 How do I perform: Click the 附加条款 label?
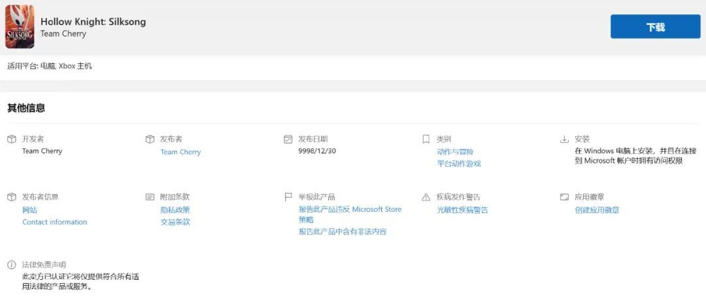point(175,197)
